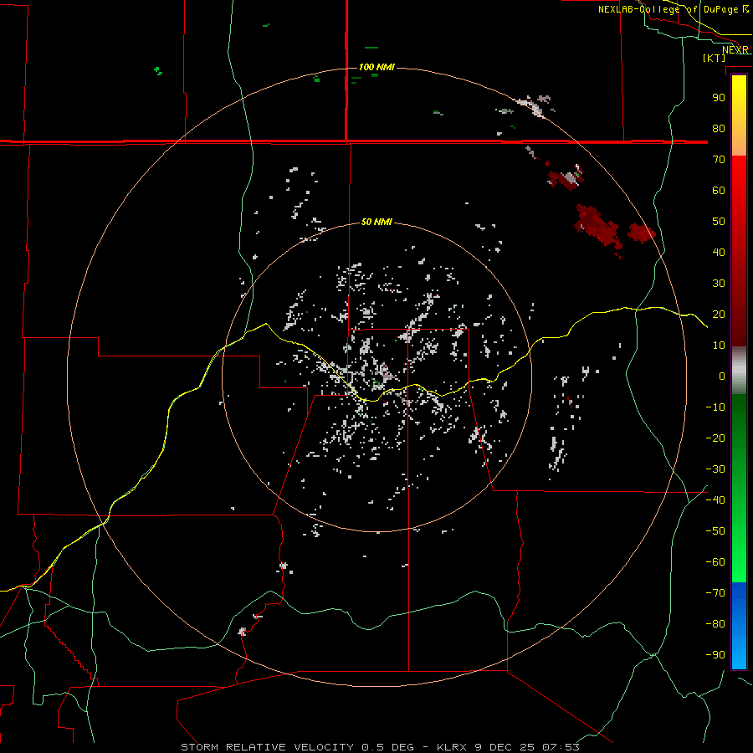Click the blue color bar segment
The width and height of the screenshot is (753, 753).
click(739, 626)
